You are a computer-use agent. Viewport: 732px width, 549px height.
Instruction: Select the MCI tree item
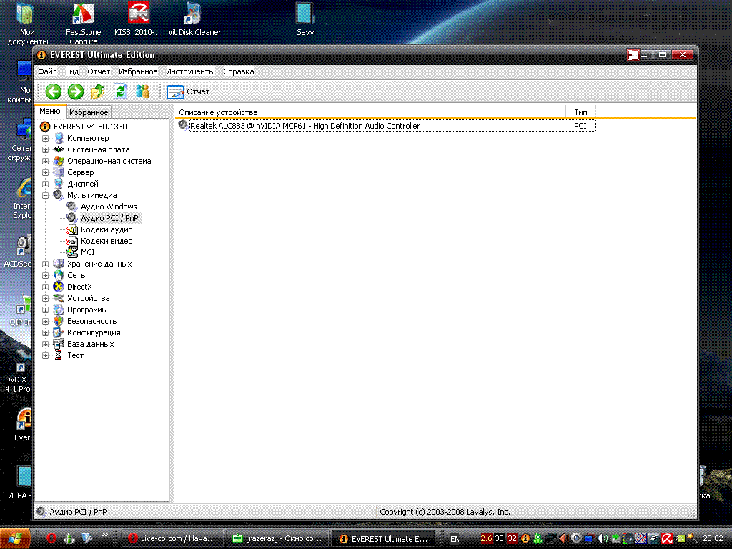87,252
